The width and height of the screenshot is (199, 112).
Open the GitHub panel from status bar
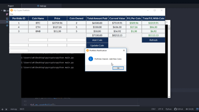pyautogui.click(x=179, y=109)
